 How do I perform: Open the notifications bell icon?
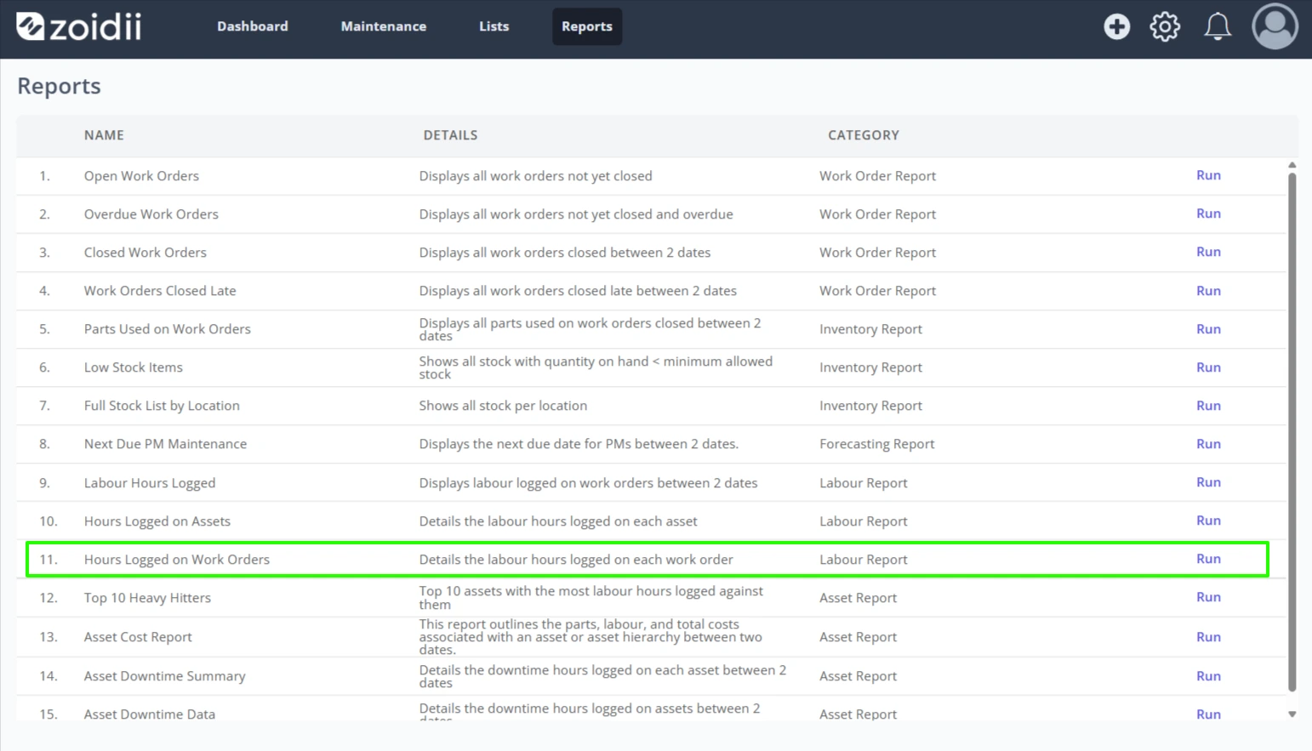pyautogui.click(x=1218, y=26)
